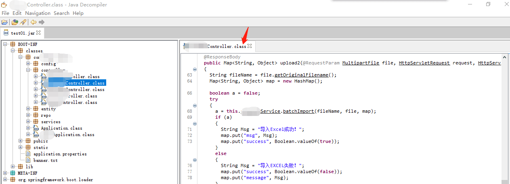The width and height of the screenshot is (510, 184).
Task: Click the Open File toolbar icon
Action: point(4,22)
